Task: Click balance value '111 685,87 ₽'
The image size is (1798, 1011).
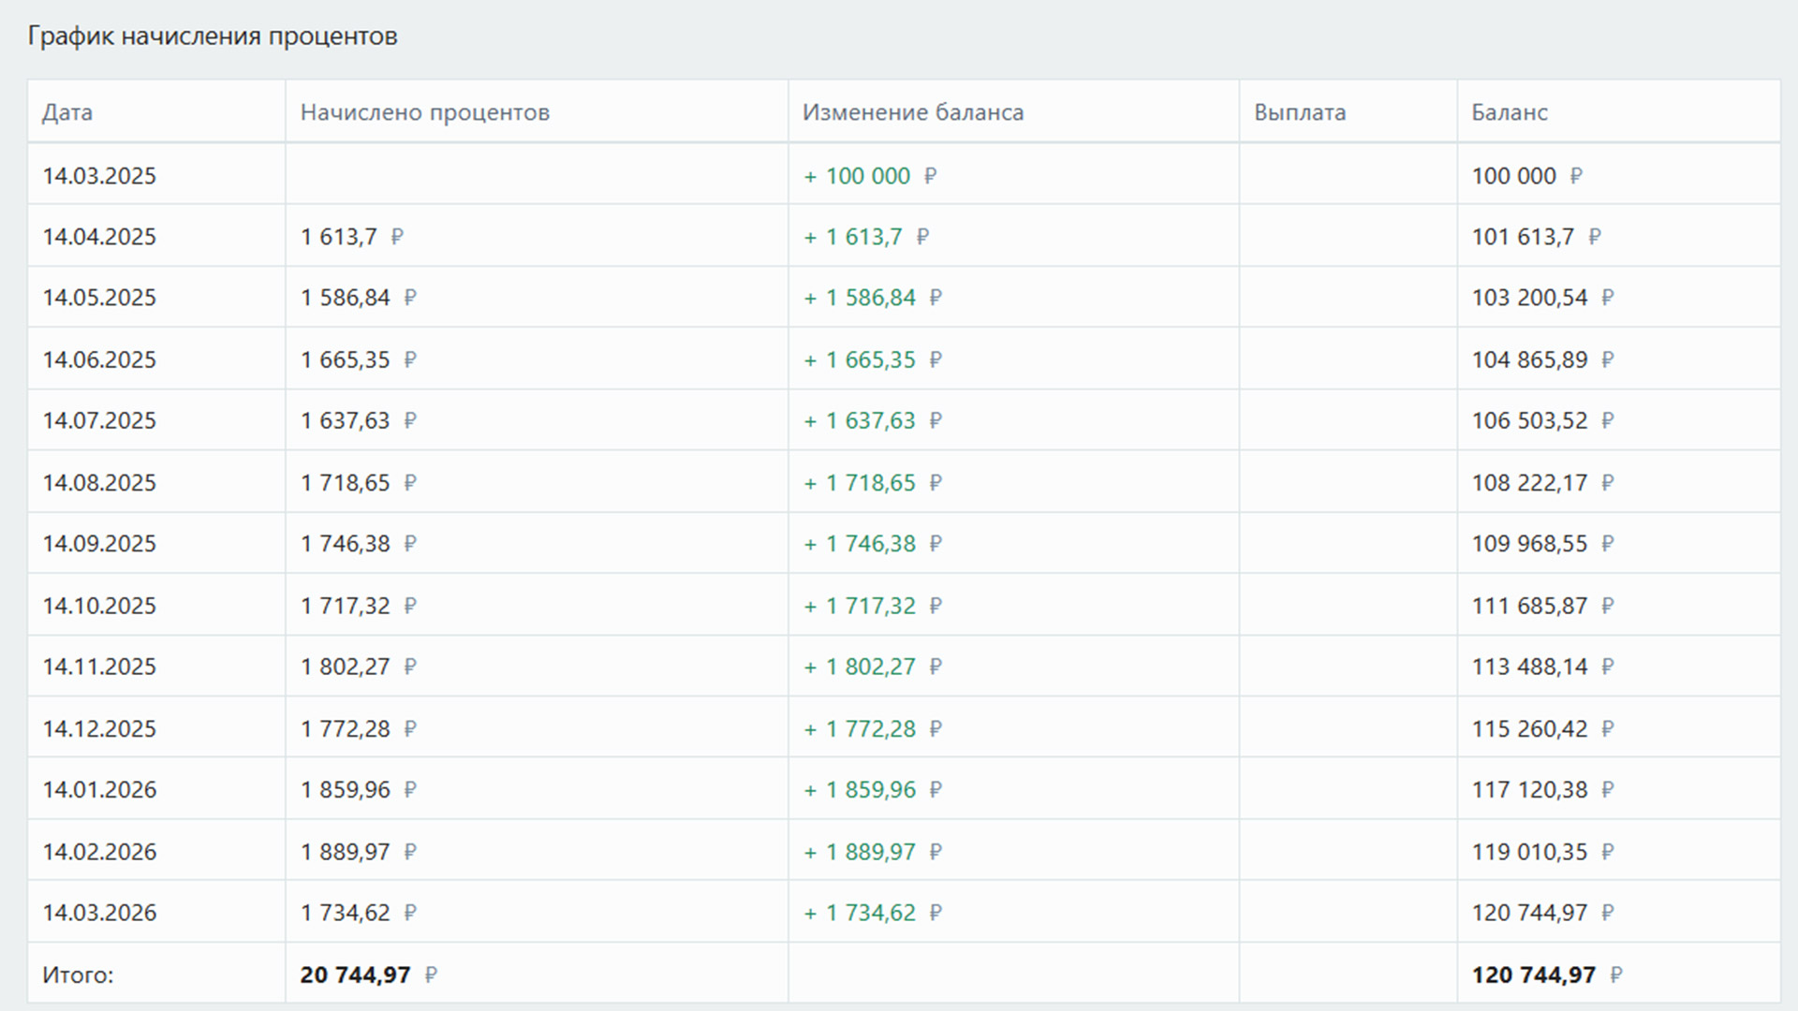Action: point(1543,606)
